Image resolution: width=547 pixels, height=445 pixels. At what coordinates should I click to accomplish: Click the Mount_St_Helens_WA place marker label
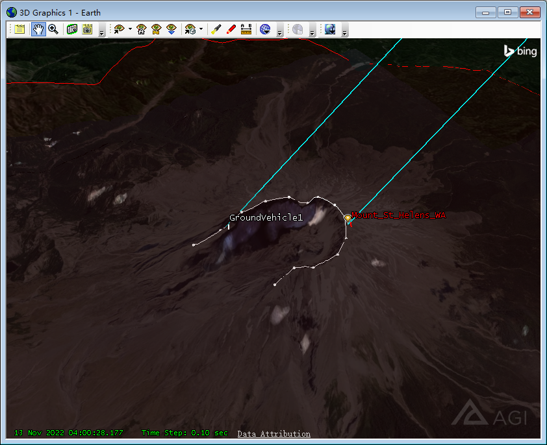[x=398, y=215]
